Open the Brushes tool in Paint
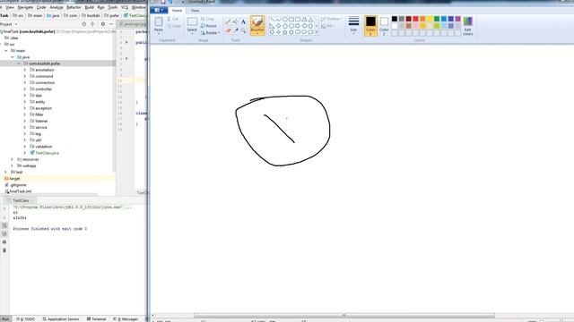Screen dimensions: 574x322 tap(257, 25)
